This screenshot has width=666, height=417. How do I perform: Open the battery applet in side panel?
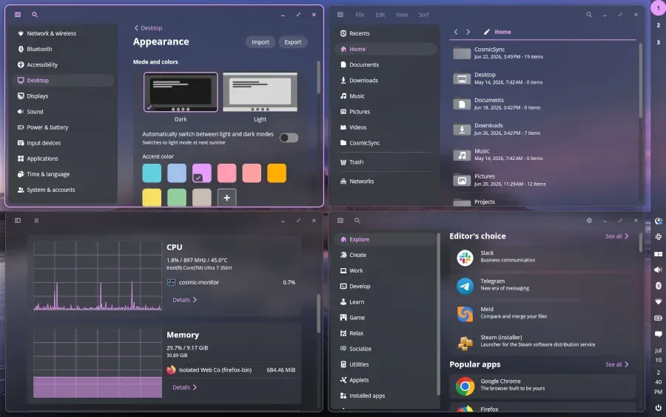click(658, 318)
